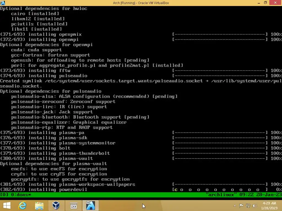Click line "cuda: cuda support"
282x211 pixels.
pyautogui.click(x=36, y=50)
